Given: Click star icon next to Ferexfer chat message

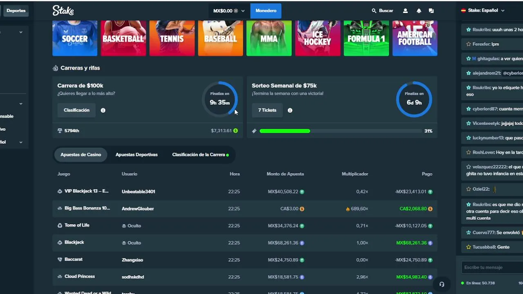Looking at the screenshot, I should point(469,44).
